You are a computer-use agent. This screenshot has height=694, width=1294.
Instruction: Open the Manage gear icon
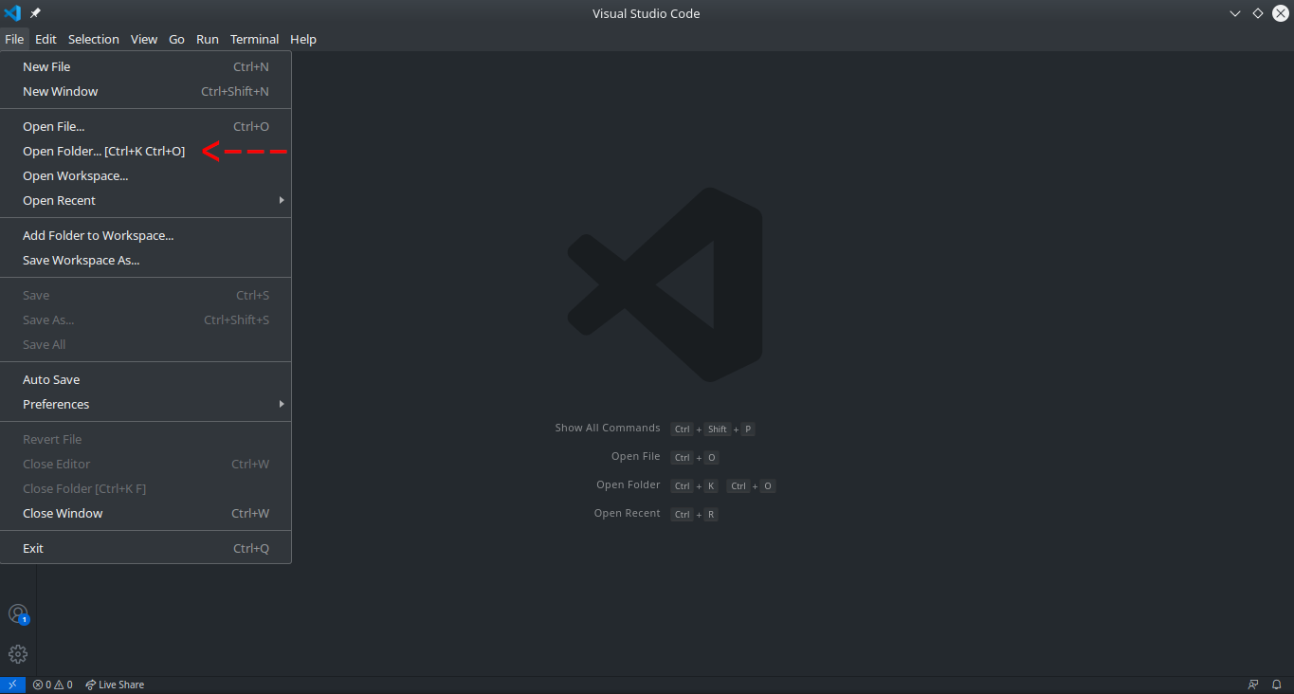click(x=18, y=653)
